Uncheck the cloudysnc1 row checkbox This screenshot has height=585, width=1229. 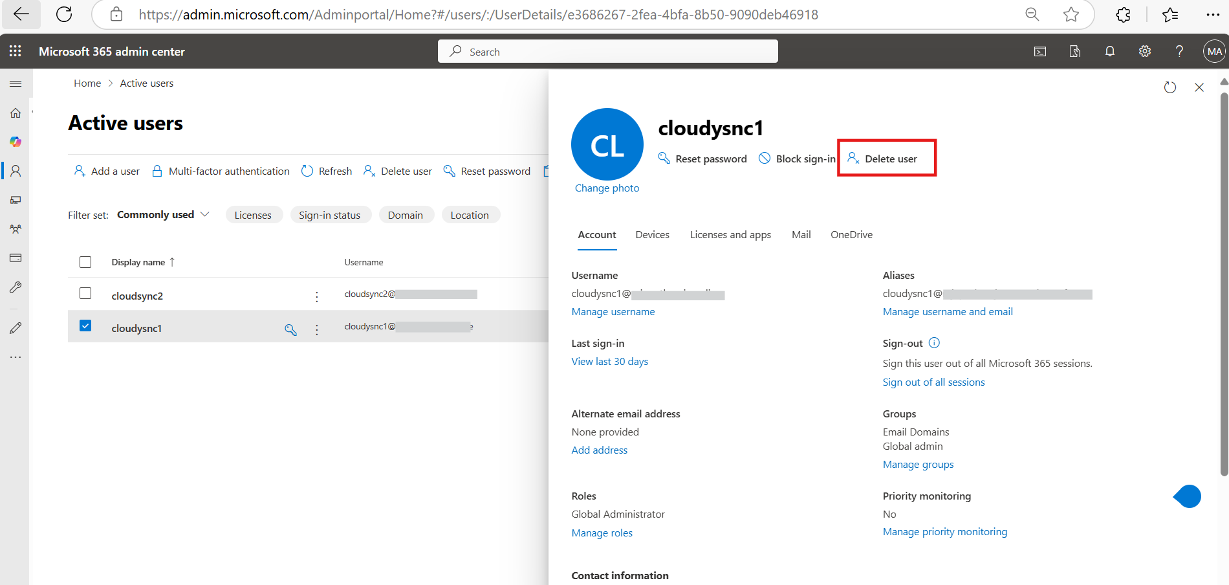pos(85,326)
